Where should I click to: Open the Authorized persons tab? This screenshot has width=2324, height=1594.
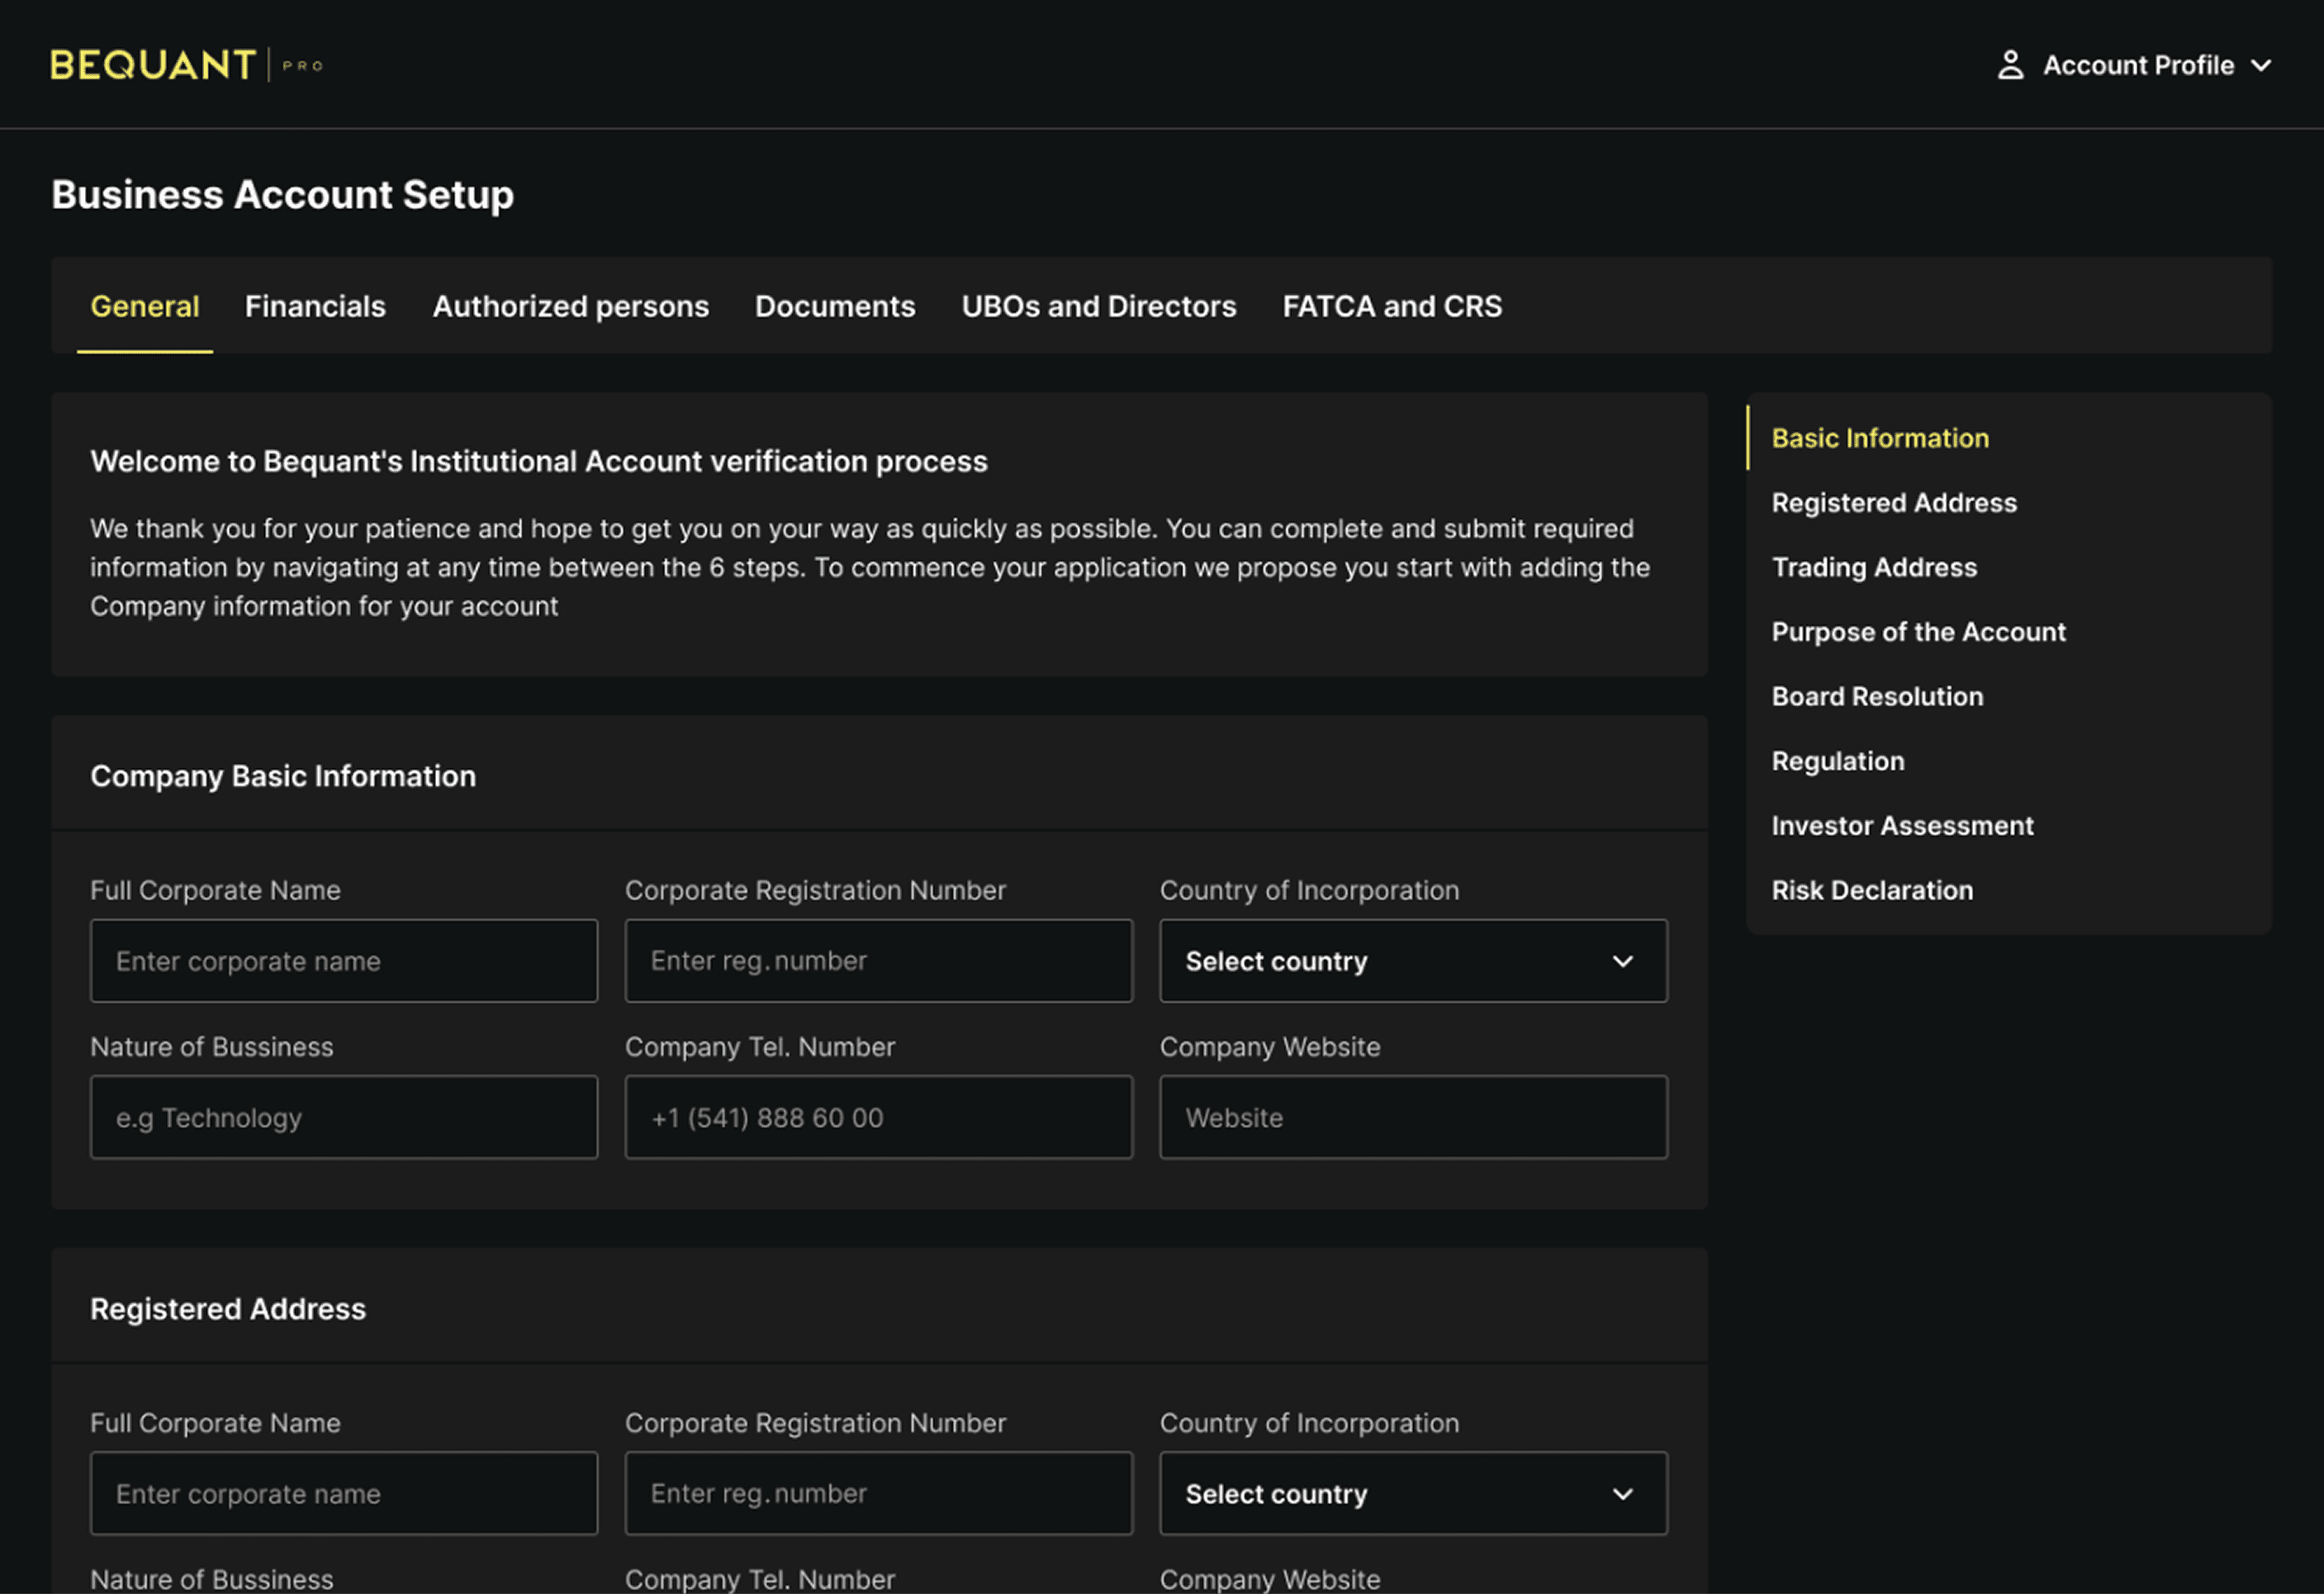570,306
